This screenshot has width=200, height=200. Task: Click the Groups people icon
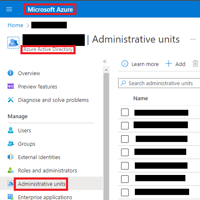click(x=10, y=144)
